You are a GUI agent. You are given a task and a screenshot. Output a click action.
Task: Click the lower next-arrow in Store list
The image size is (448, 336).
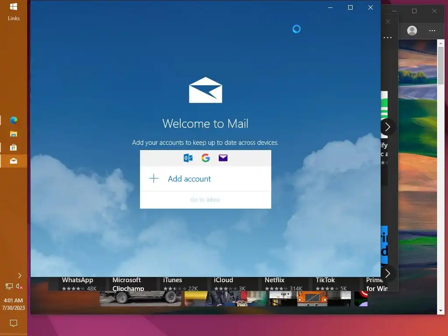click(x=388, y=273)
